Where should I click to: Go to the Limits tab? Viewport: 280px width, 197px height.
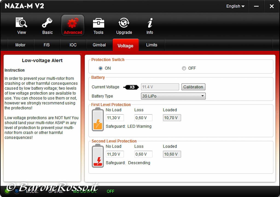(151, 45)
